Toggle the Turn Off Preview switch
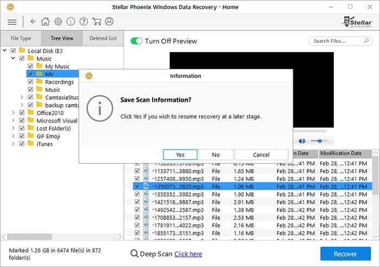Screen dimensions: 380x267 pos(136,41)
